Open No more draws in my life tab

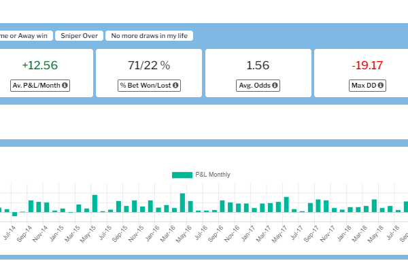pyautogui.click(x=150, y=36)
